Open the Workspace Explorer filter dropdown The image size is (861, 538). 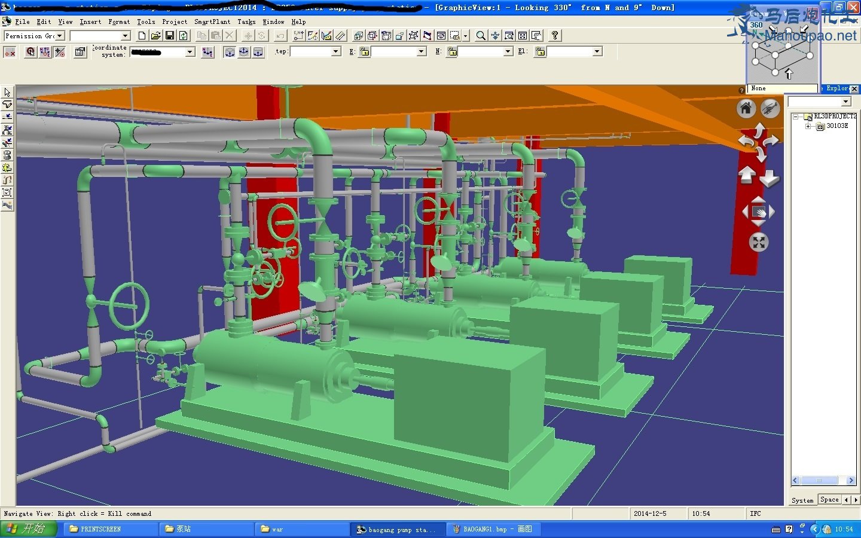pyautogui.click(x=846, y=102)
